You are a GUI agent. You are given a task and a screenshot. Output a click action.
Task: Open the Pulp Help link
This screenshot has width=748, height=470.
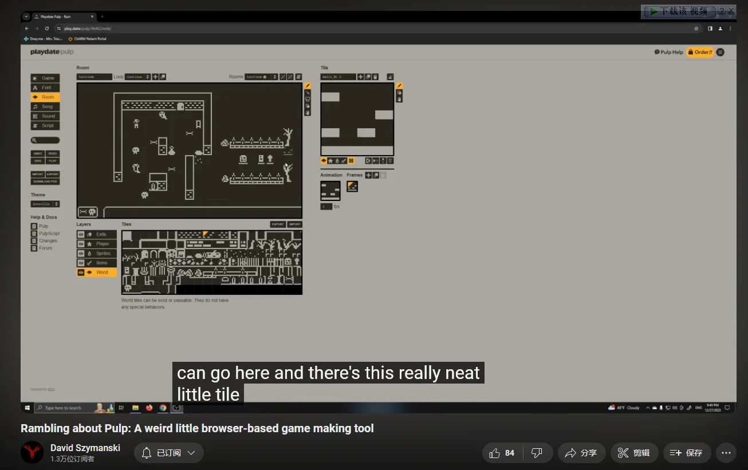[x=669, y=52]
